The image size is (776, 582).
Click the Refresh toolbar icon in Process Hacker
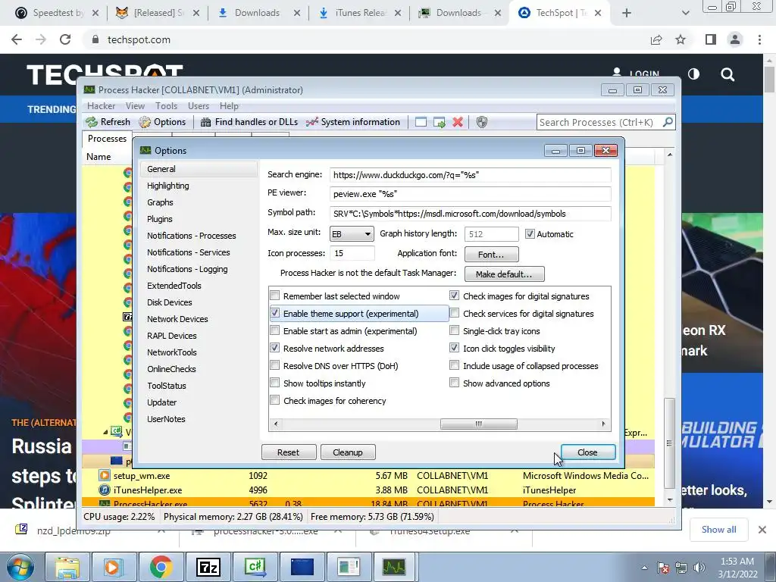(92, 122)
